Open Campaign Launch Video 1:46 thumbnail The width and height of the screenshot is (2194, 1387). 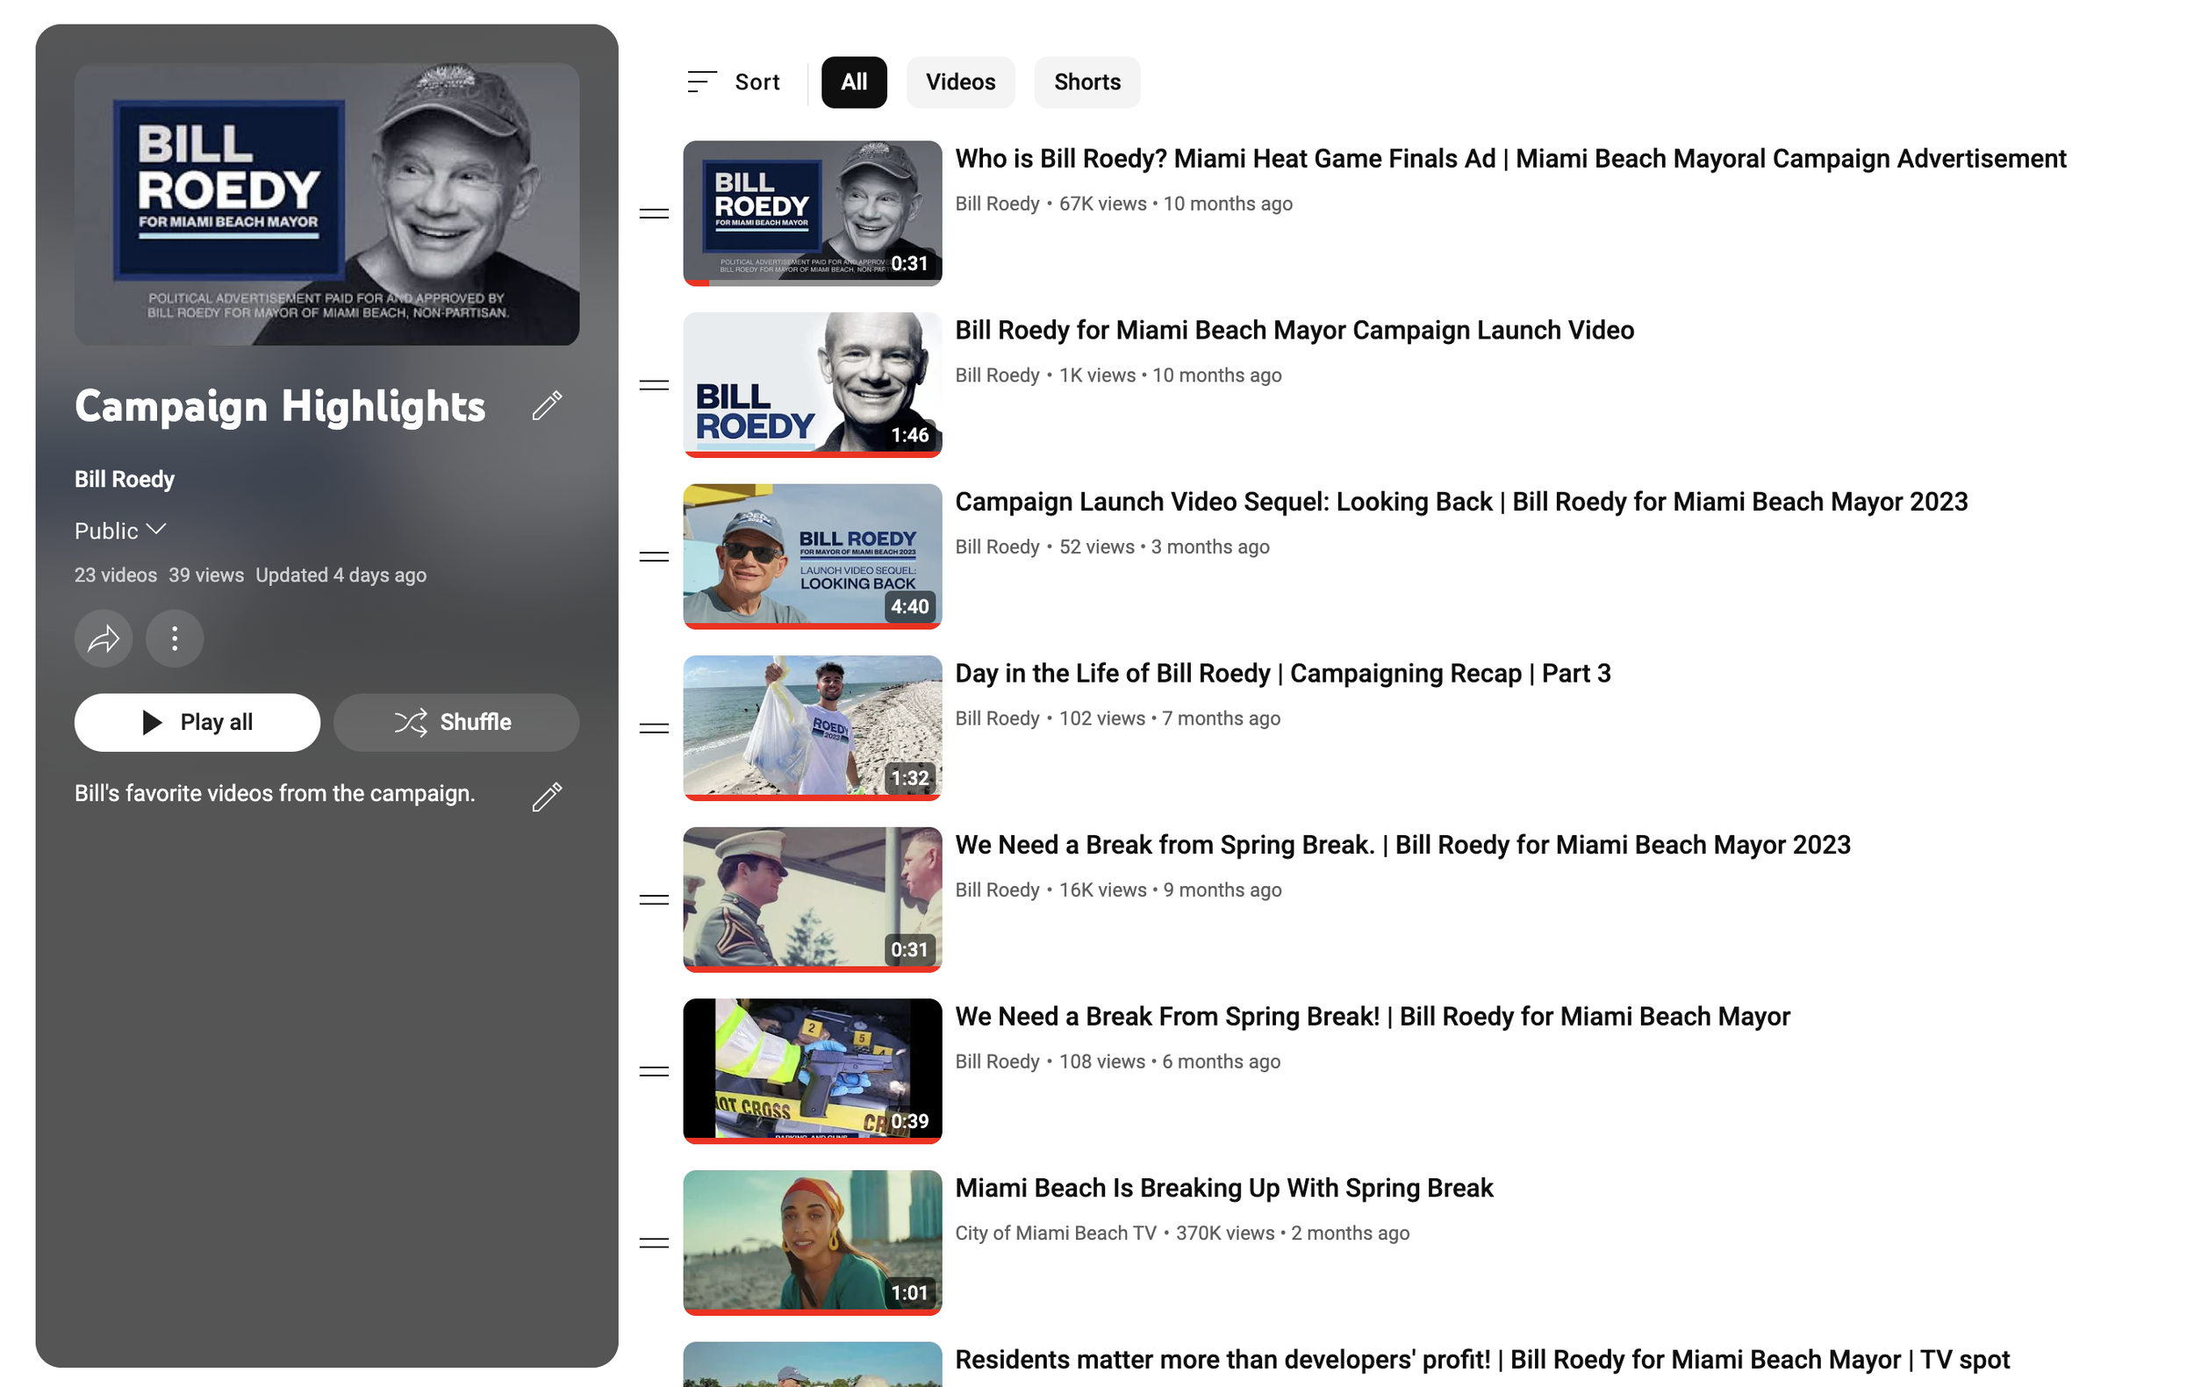tap(812, 384)
